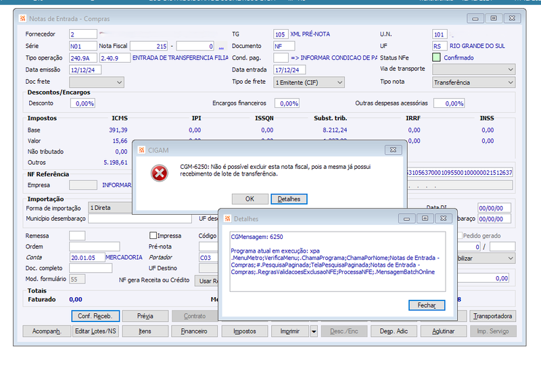Click Nota Fiscal number field 215
Viewport: 541px width, 370px height.
149,46
